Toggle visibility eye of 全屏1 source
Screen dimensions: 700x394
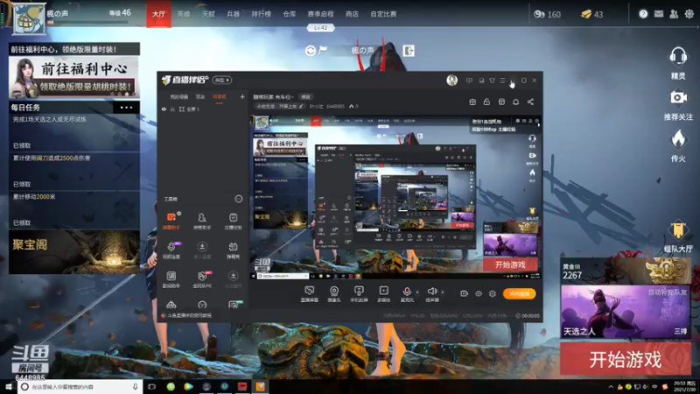pos(164,109)
